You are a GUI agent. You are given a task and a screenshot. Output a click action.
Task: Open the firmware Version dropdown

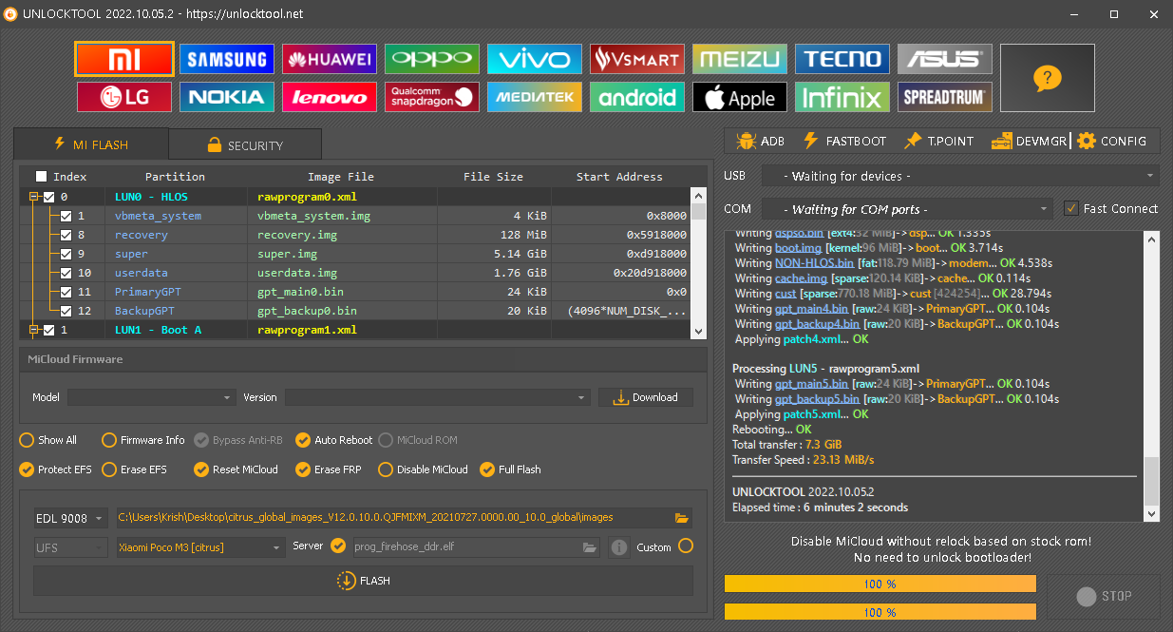(x=437, y=397)
